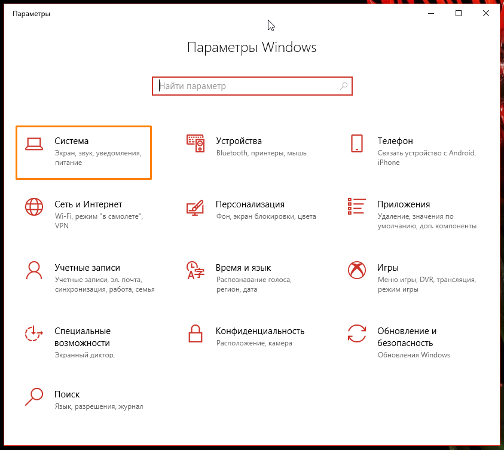Open the Система heading
The width and height of the screenshot is (504, 450).
(71, 141)
